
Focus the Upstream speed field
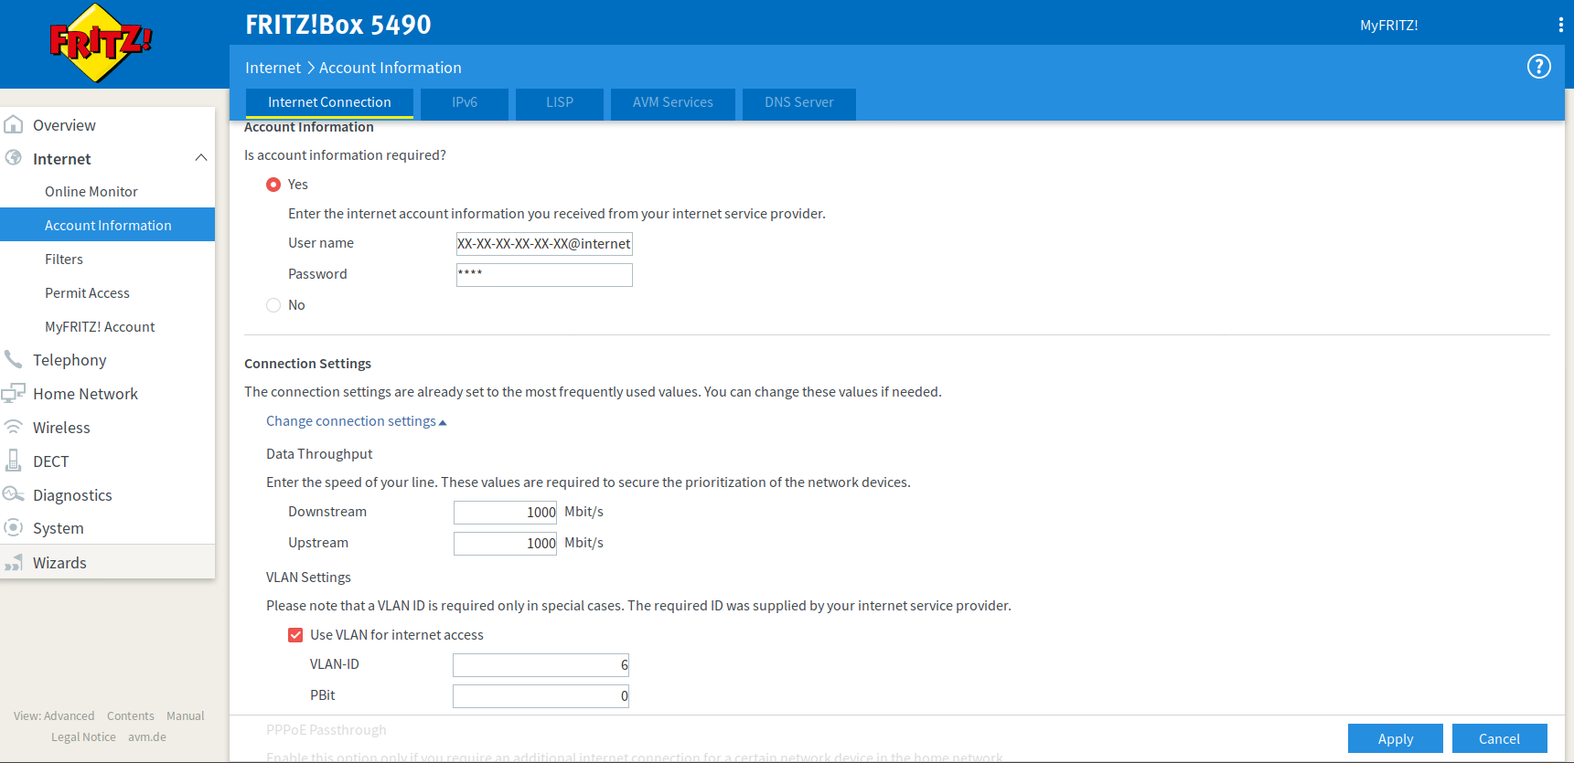pyautogui.click(x=505, y=544)
